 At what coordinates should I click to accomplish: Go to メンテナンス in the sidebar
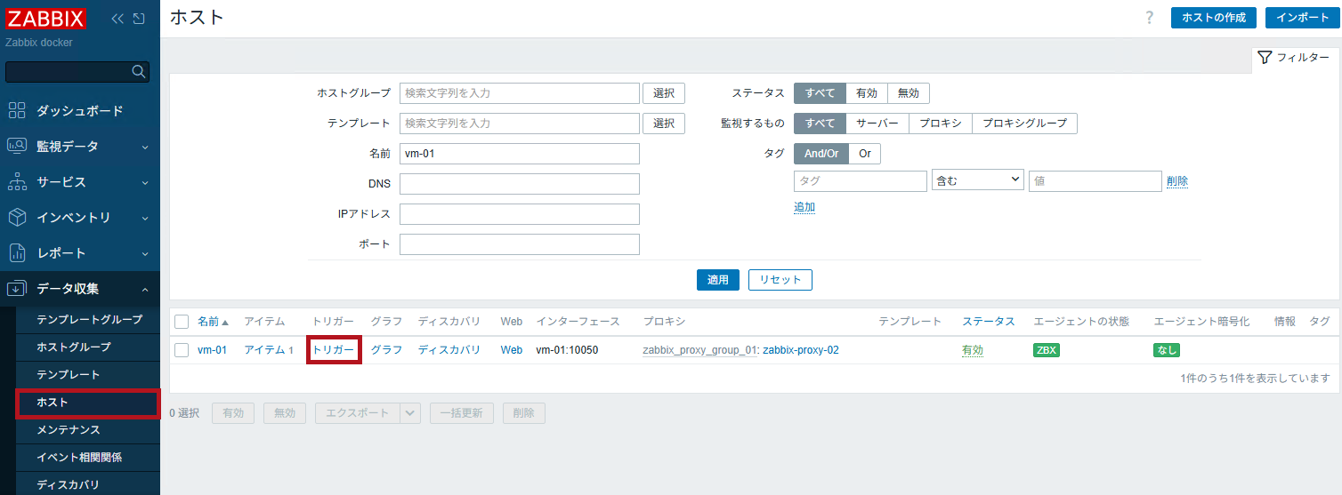pos(69,430)
